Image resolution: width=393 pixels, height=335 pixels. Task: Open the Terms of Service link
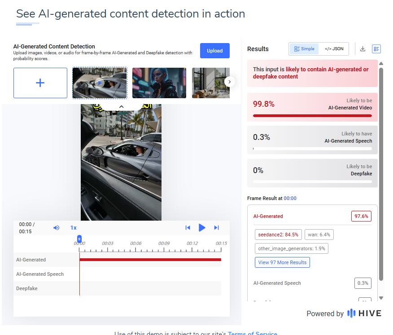[253, 333]
